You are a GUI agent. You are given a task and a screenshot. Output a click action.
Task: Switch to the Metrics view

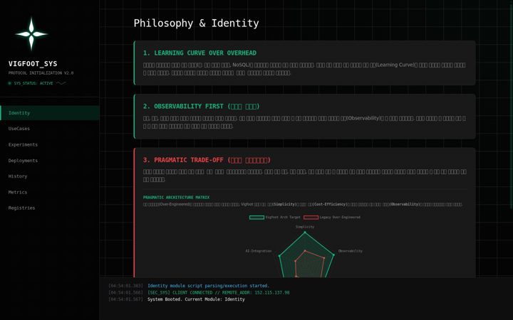pyautogui.click(x=50, y=192)
